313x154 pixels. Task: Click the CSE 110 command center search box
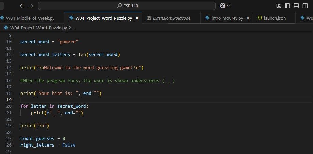(127, 6)
